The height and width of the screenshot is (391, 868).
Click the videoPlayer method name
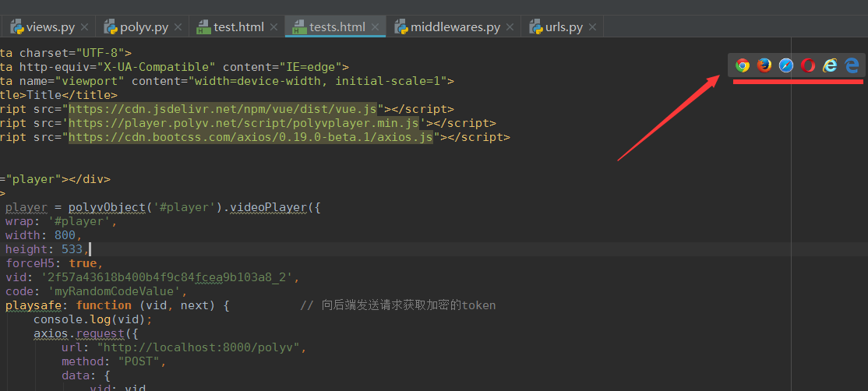pos(269,208)
